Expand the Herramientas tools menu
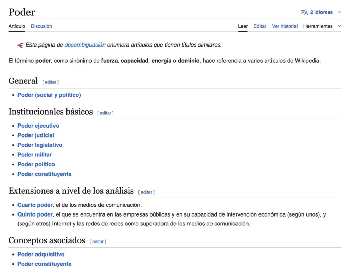 coord(322,26)
